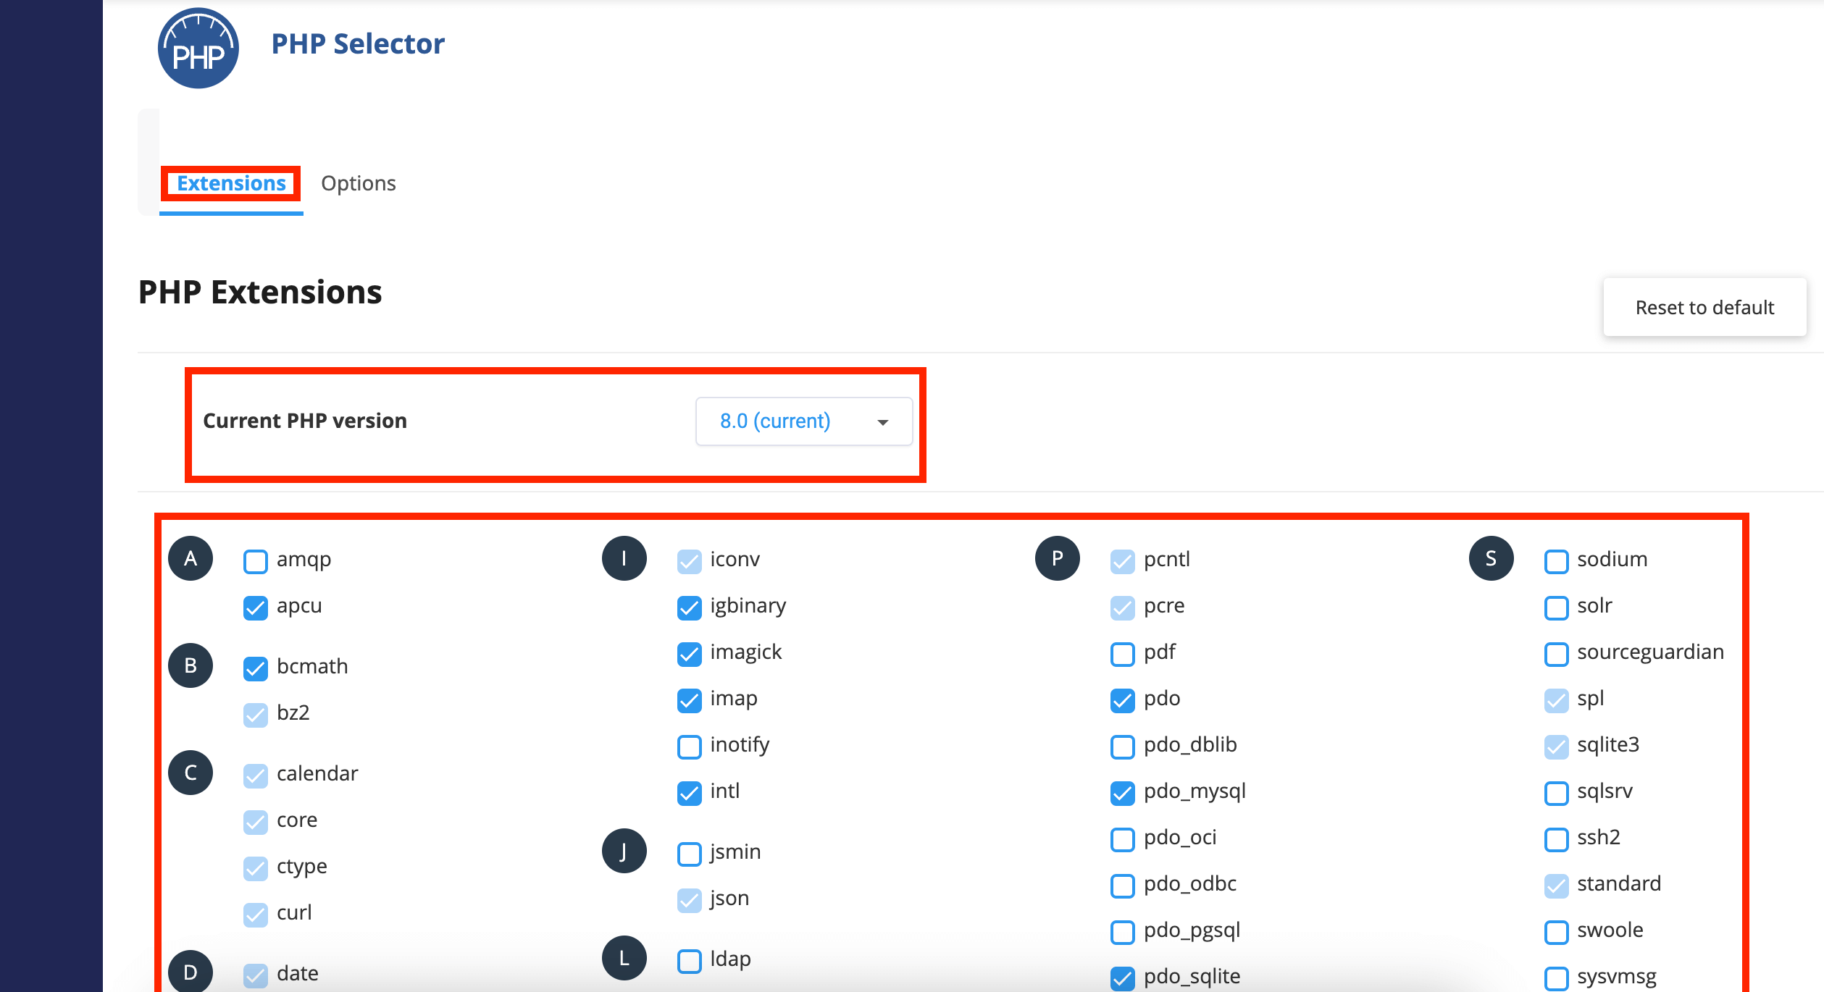Click the PHP Selector logo icon
The image size is (1824, 992).
pos(198,49)
